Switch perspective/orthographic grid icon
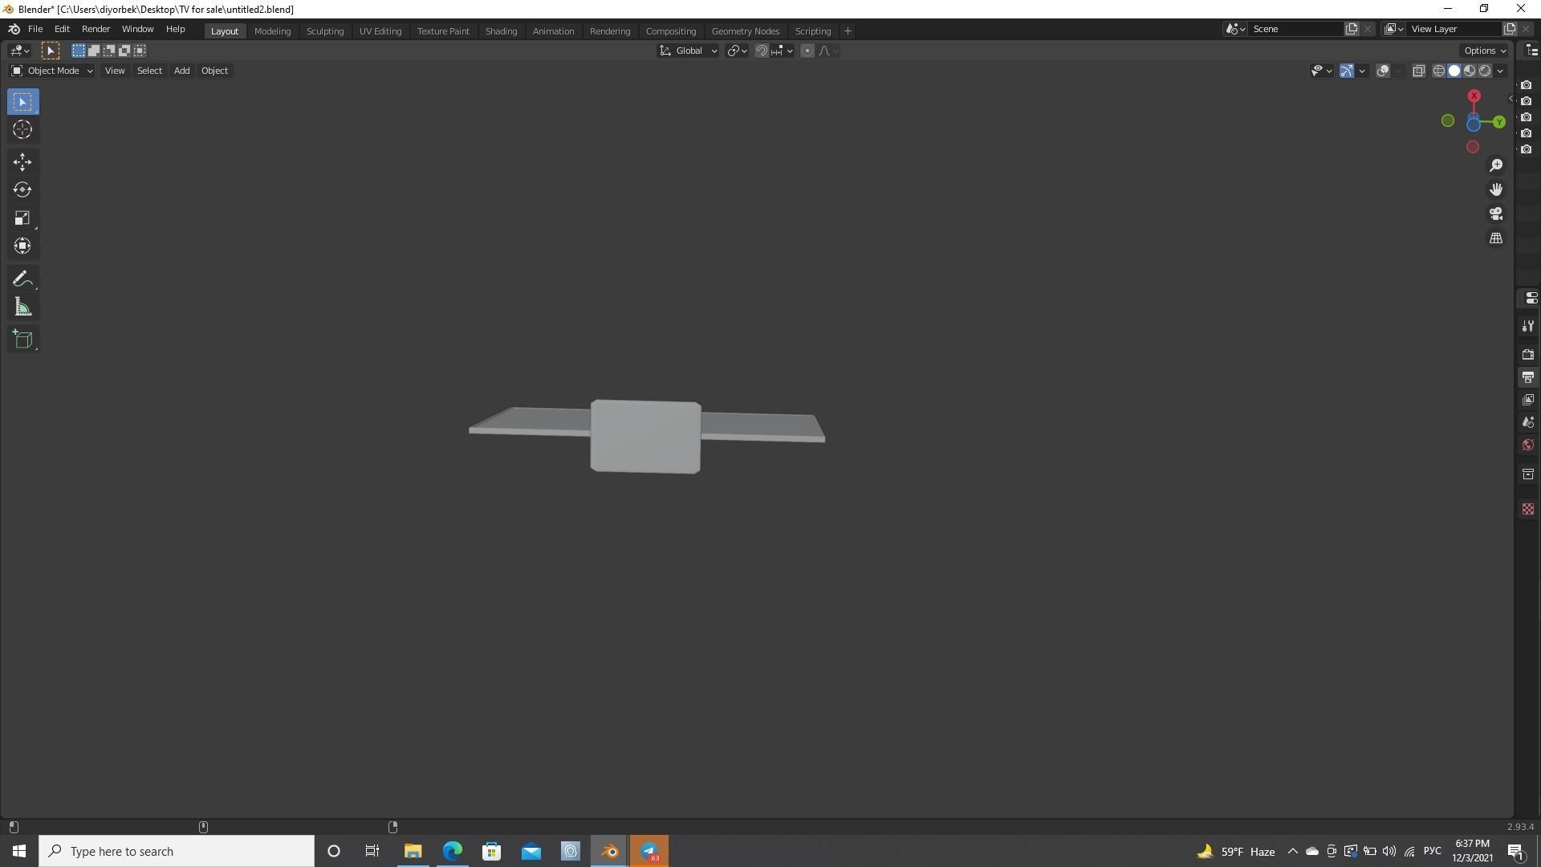This screenshot has width=1541, height=867. click(x=1496, y=238)
